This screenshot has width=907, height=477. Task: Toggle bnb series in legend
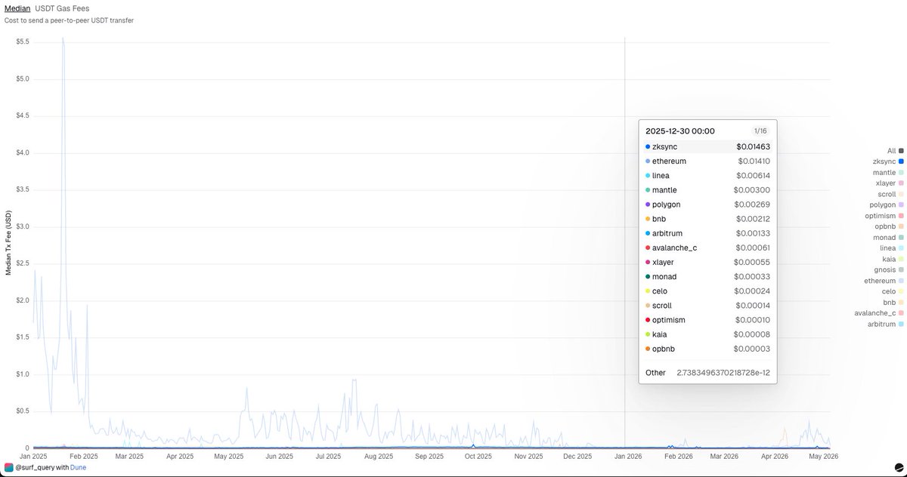(x=893, y=302)
